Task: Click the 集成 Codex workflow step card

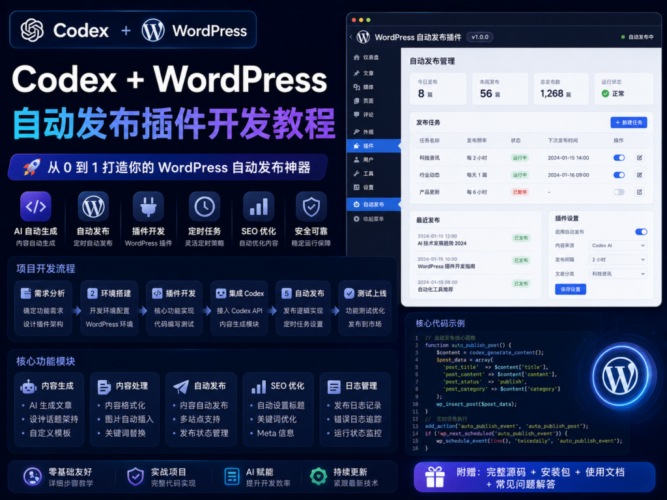Action: [240, 308]
